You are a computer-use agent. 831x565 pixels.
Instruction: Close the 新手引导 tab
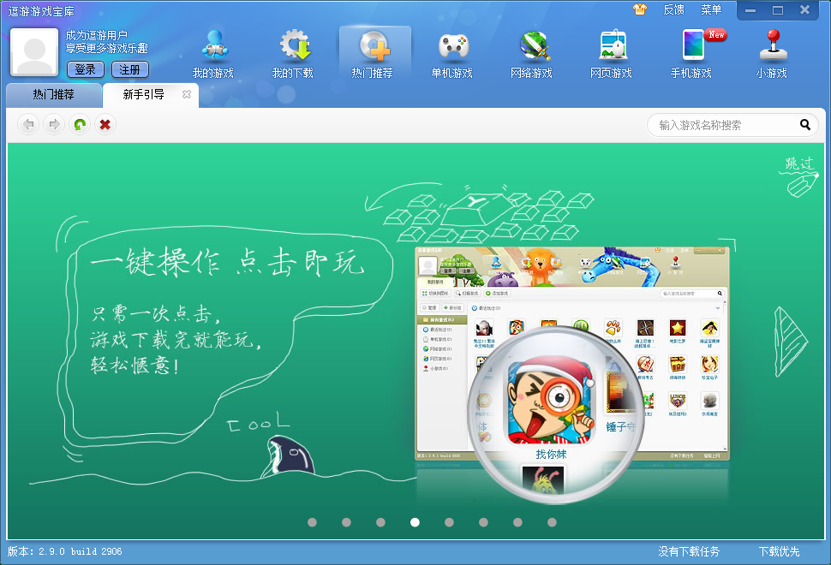(187, 94)
